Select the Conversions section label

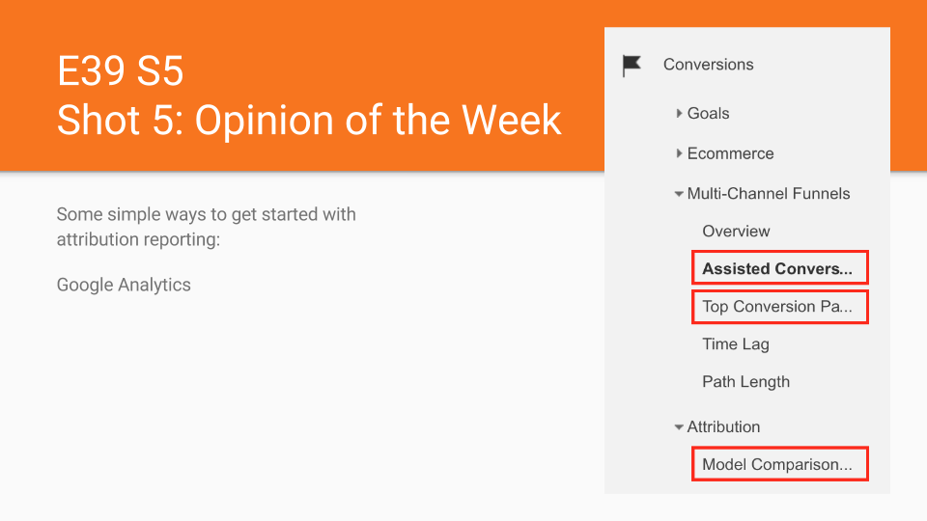(708, 65)
